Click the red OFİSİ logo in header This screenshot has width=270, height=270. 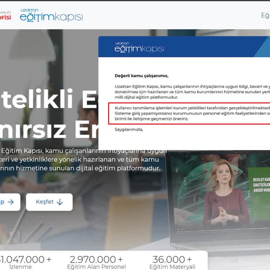[6, 17]
